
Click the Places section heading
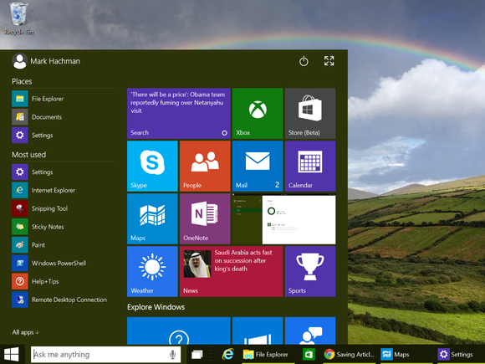tap(22, 81)
